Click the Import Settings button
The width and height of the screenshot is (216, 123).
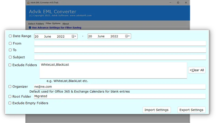click(157, 110)
